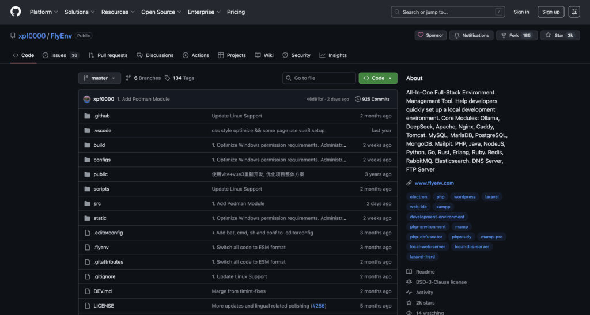590x315 pixels.
Task: Click the Readme book icon
Action: [x=409, y=272]
